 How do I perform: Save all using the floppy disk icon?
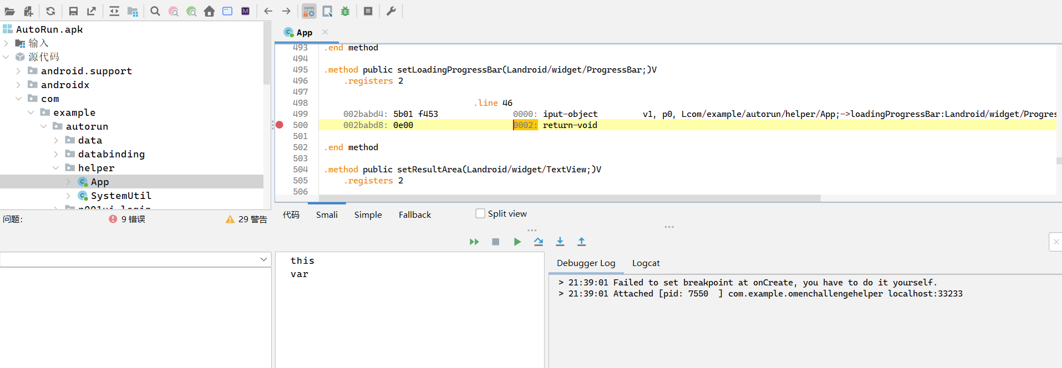(73, 11)
